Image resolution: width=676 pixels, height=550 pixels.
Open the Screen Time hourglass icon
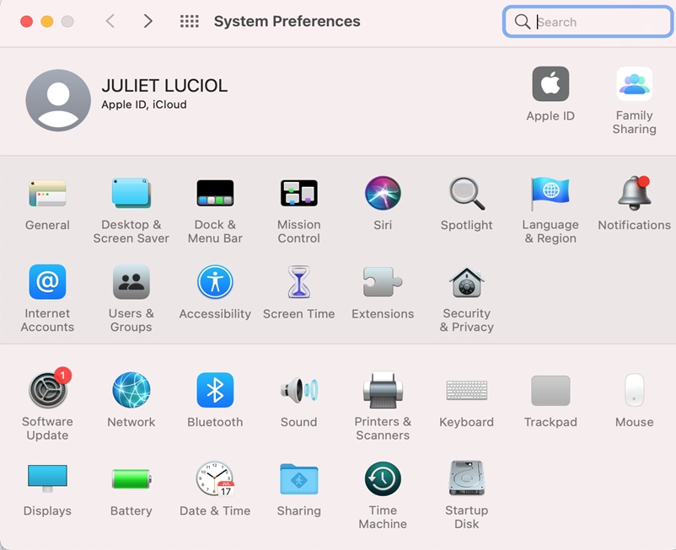[x=298, y=282]
